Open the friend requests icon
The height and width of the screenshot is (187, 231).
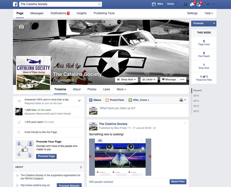tap(185, 4)
